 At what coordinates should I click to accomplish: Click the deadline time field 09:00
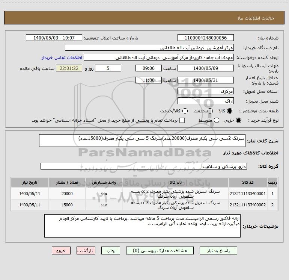coord(149,68)
